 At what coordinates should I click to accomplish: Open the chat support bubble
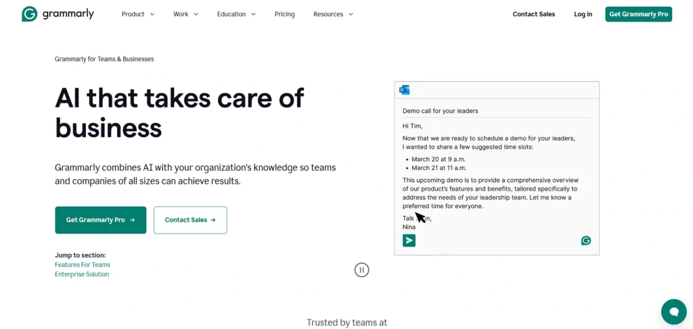point(673,312)
